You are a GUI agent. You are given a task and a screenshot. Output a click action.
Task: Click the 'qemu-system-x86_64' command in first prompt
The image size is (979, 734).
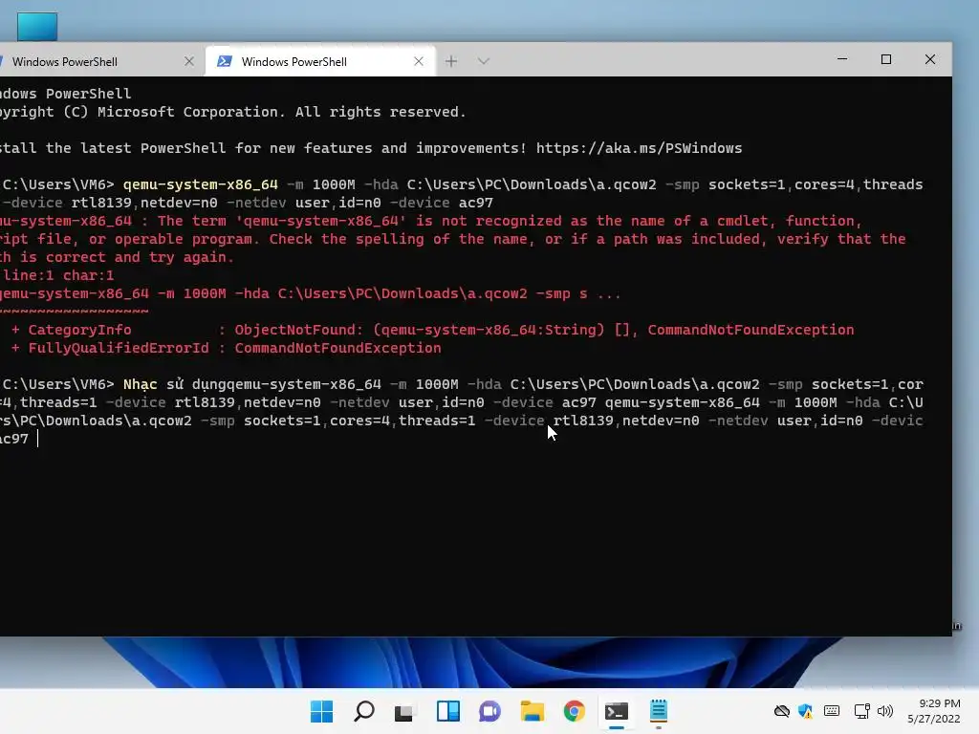pos(201,184)
